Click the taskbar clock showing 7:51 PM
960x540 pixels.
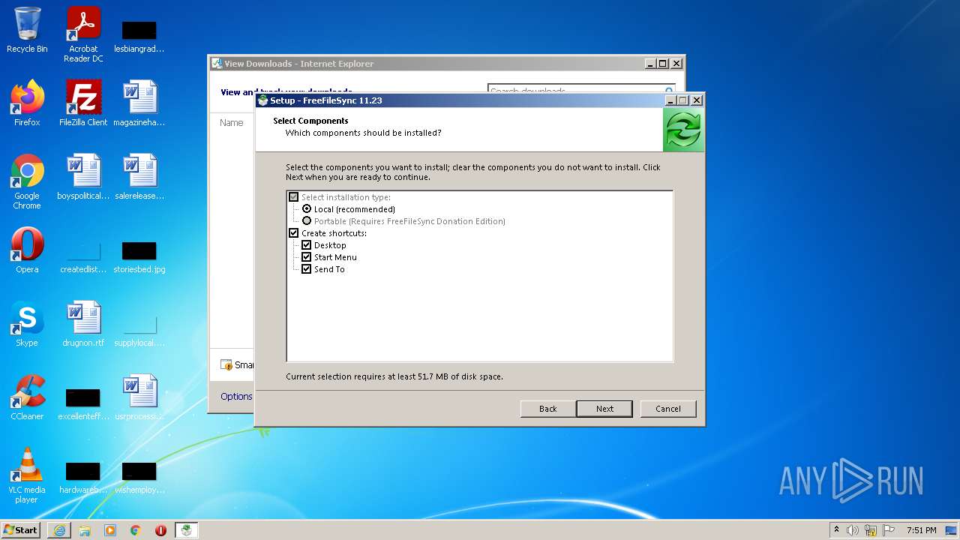pos(922,530)
